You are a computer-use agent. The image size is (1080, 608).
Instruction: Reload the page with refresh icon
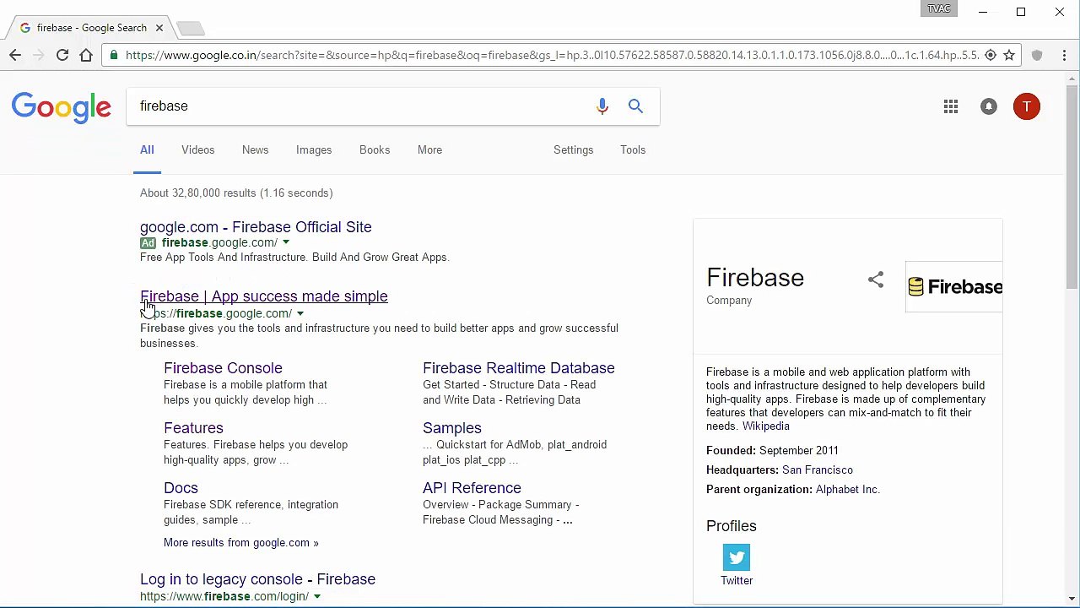pos(62,55)
